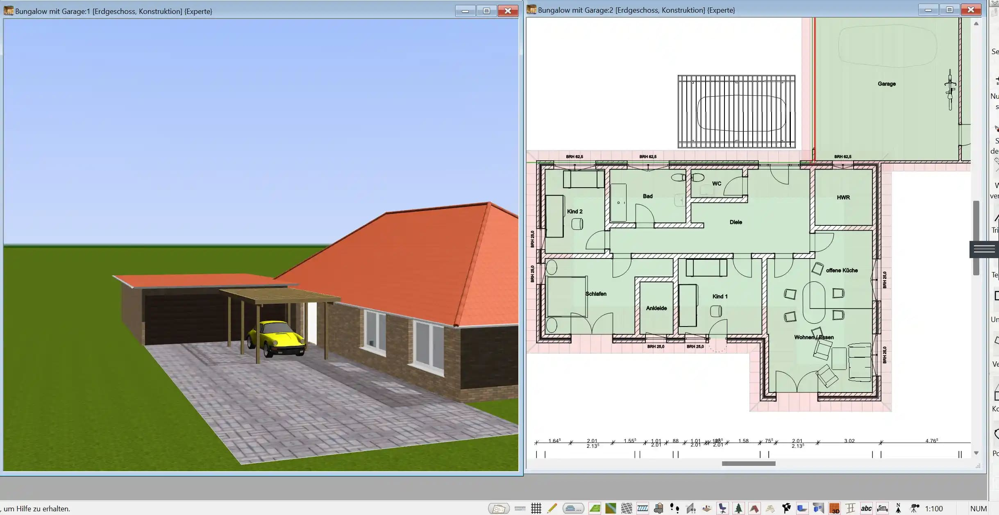The height and width of the screenshot is (515, 999).
Task: Click the 3.02 dimension value
Action: [849, 441]
